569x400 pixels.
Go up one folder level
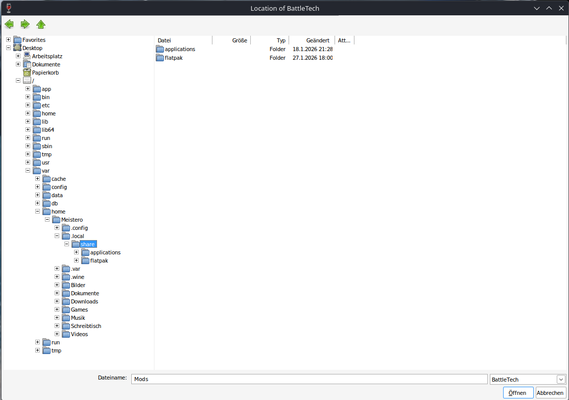(41, 25)
